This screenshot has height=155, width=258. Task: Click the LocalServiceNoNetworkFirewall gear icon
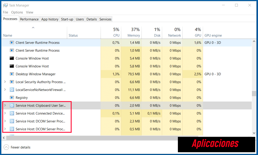pyautogui.click(x=12, y=90)
